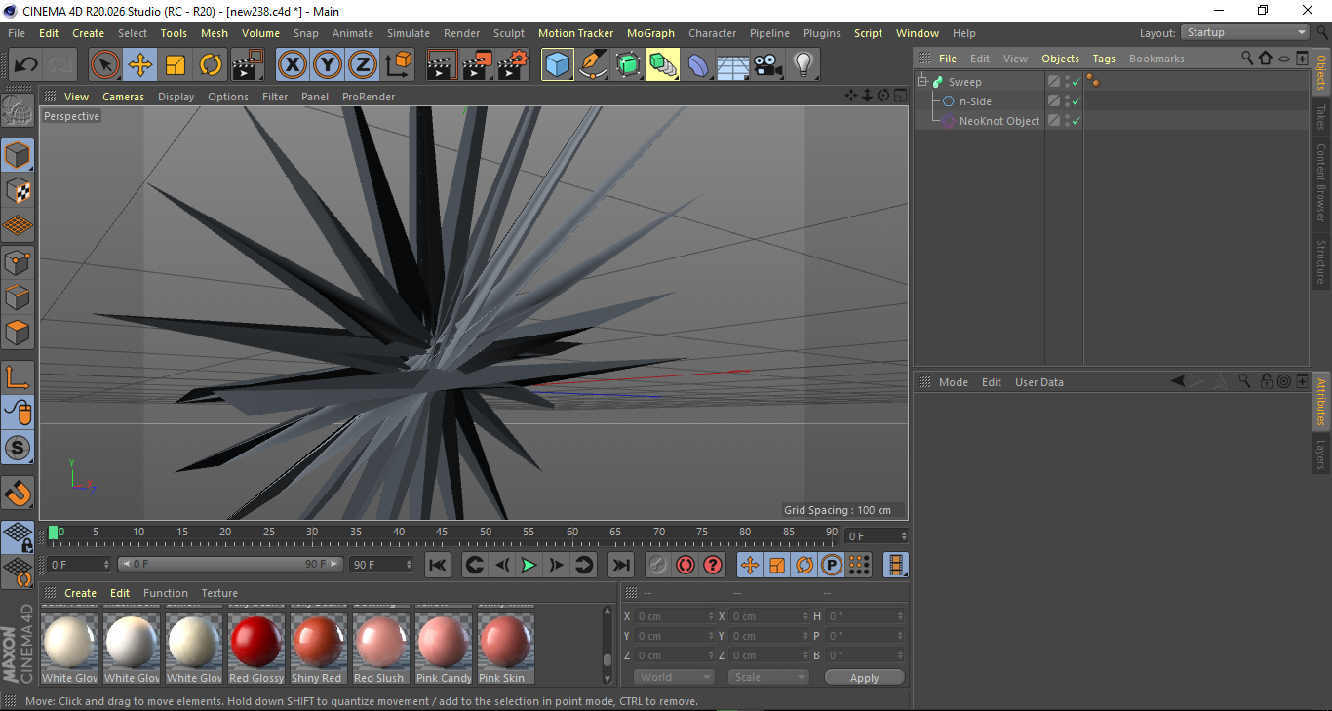Click the coordinate system icon
Image resolution: width=1332 pixels, height=711 pixels.
(398, 65)
